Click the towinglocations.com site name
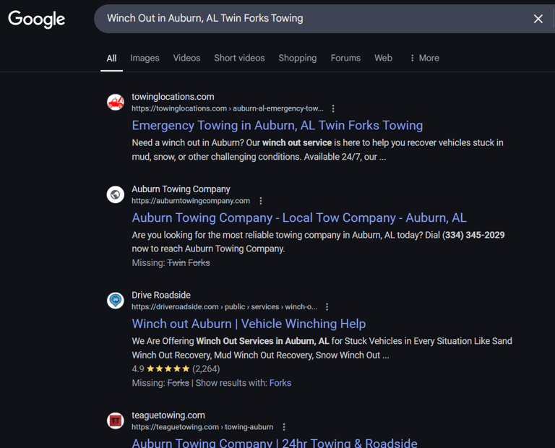 click(173, 97)
